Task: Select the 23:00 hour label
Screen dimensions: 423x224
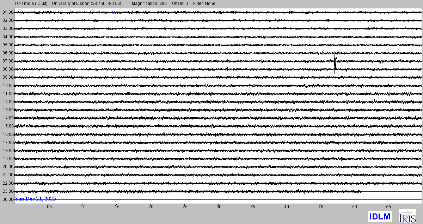Action: pyautogui.click(x=8, y=191)
